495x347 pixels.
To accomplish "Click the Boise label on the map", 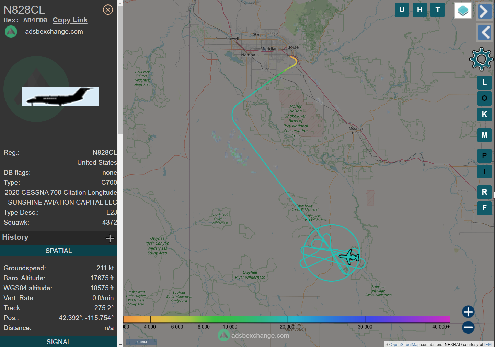I will [293, 47].
